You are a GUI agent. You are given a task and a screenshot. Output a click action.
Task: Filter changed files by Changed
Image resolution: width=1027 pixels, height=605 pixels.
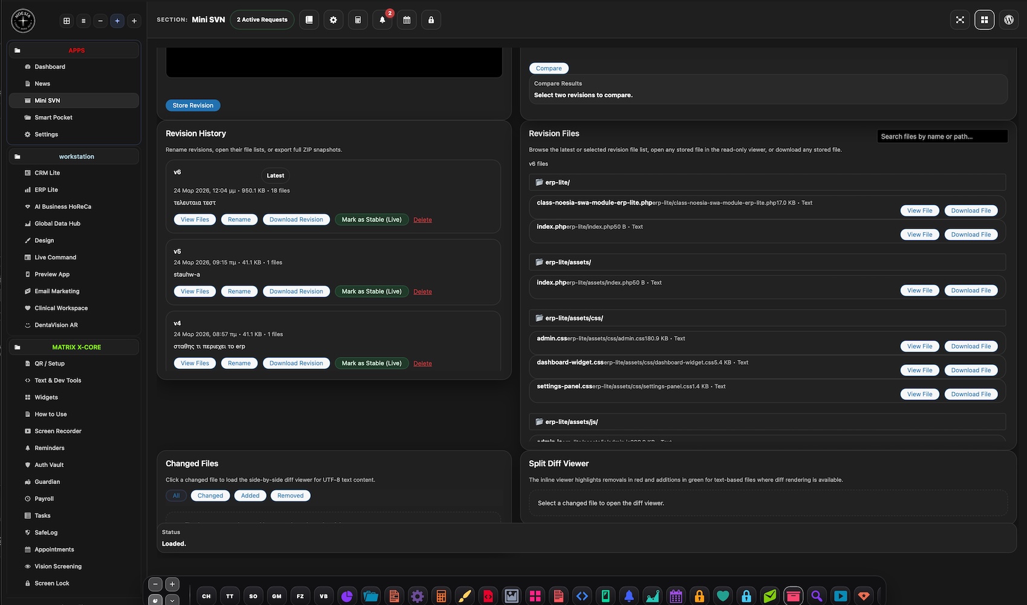tap(210, 495)
